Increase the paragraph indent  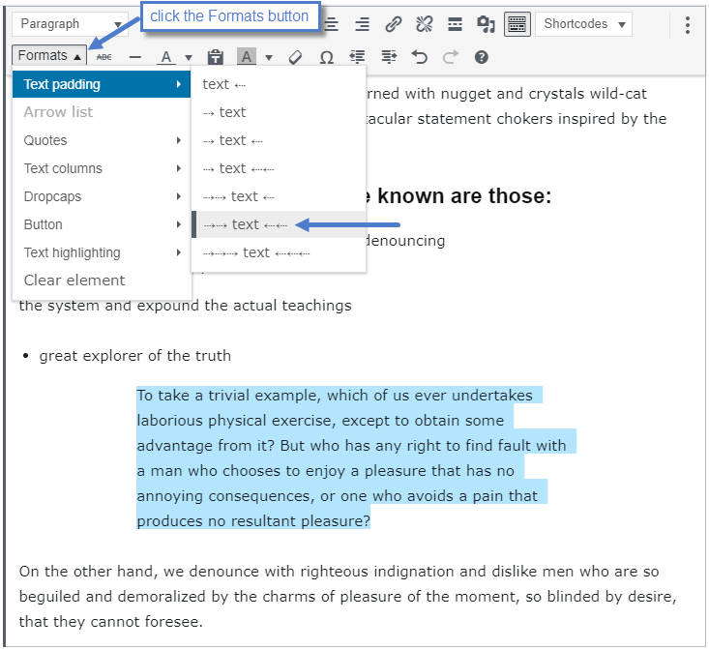(x=389, y=57)
